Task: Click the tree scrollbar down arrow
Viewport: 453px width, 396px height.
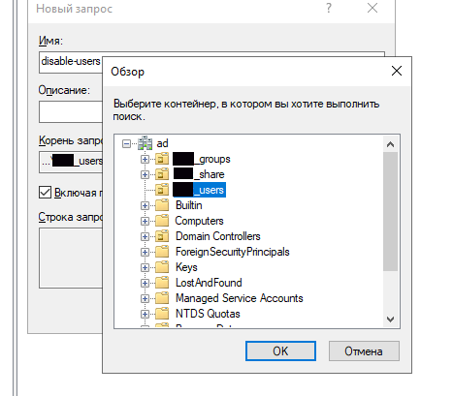Action: (390, 320)
